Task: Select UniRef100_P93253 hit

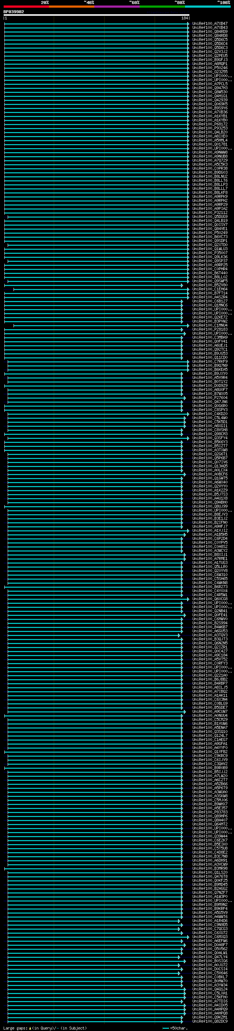Action: point(210,128)
